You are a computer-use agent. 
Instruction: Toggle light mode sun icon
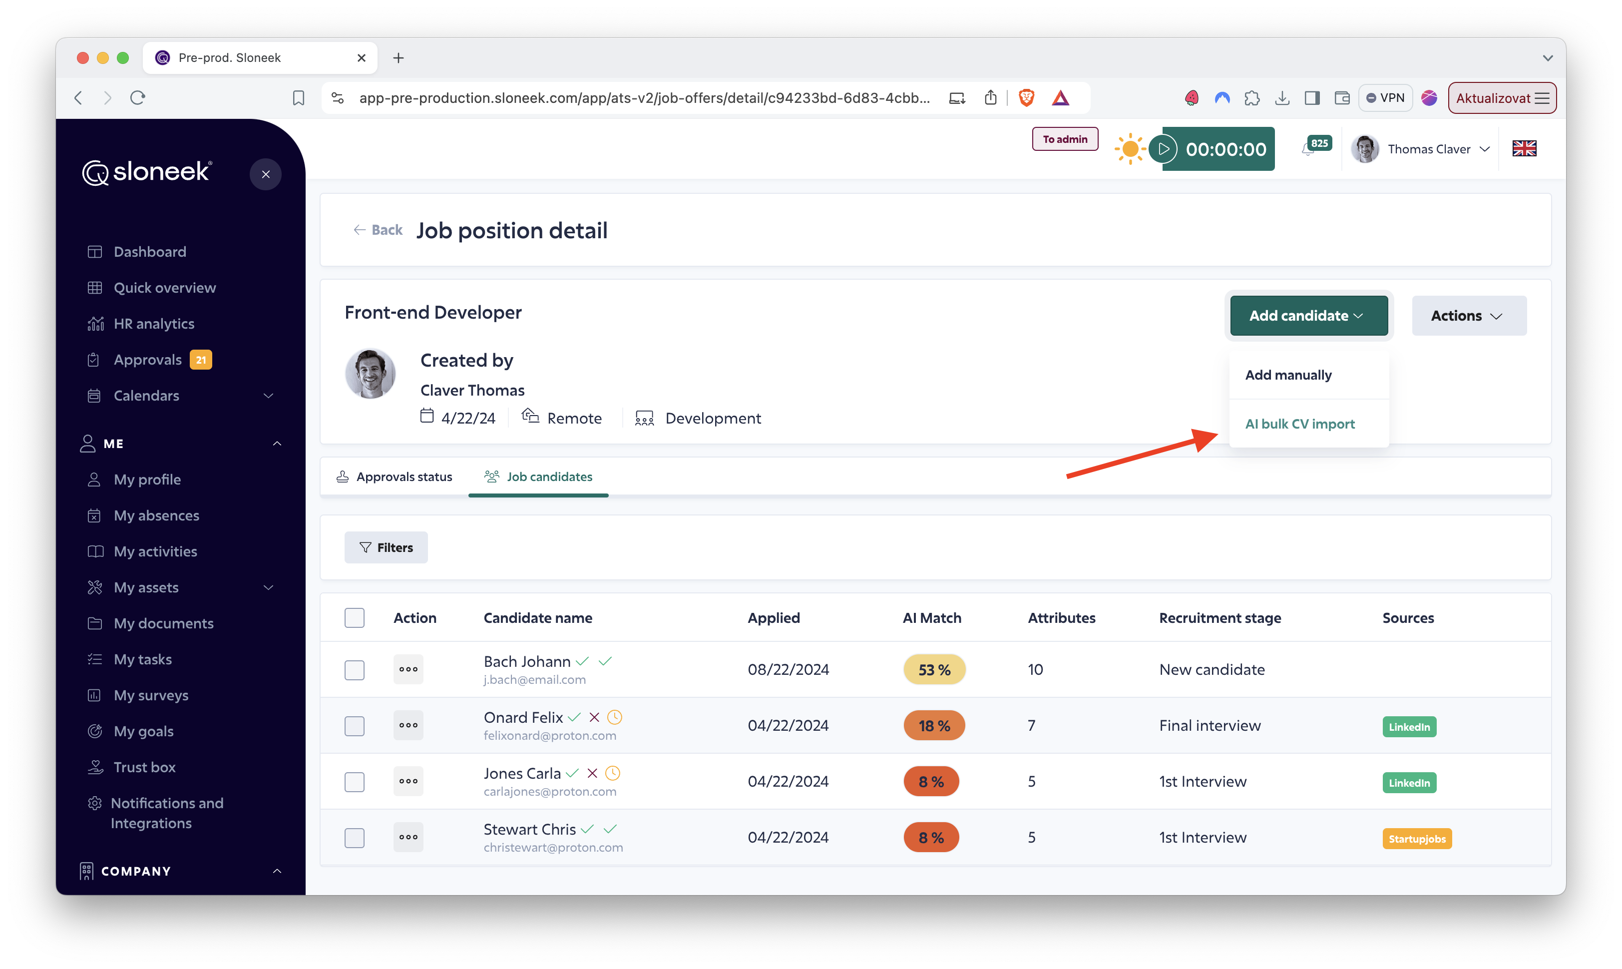(x=1130, y=149)
